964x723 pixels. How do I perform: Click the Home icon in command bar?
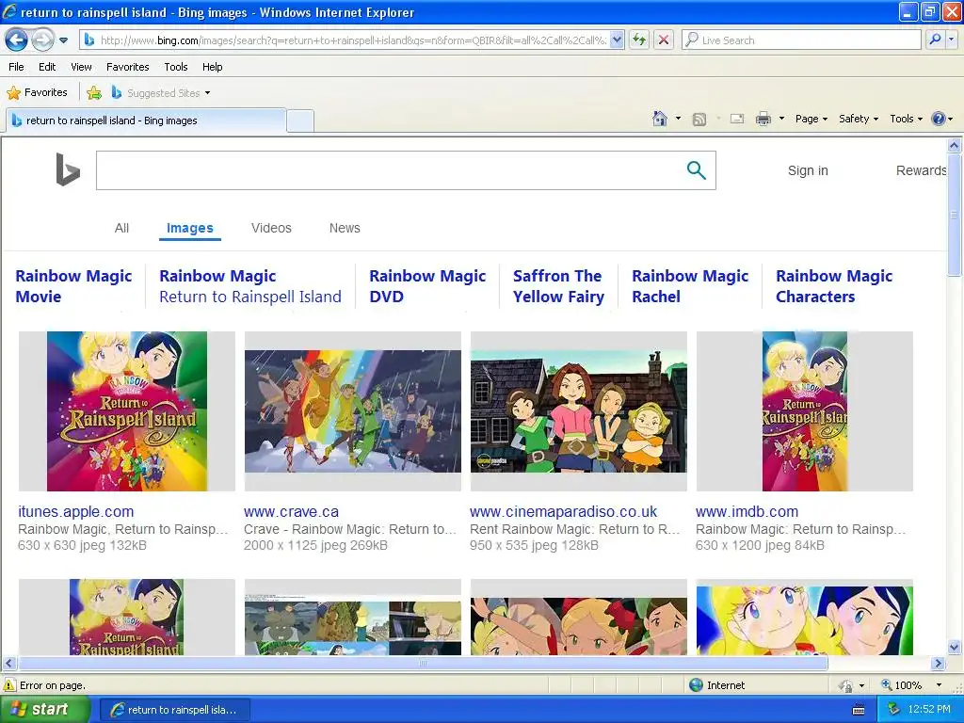tap(660, 119)
